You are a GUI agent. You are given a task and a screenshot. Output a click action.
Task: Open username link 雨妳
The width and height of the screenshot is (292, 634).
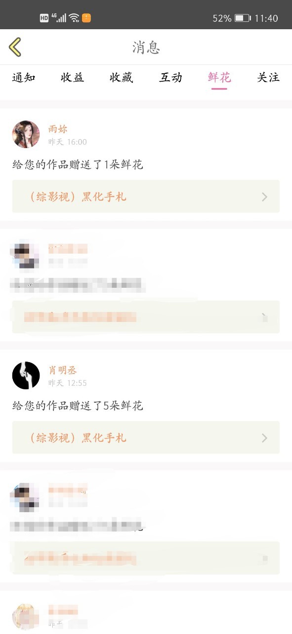click(x=58, y=129)
